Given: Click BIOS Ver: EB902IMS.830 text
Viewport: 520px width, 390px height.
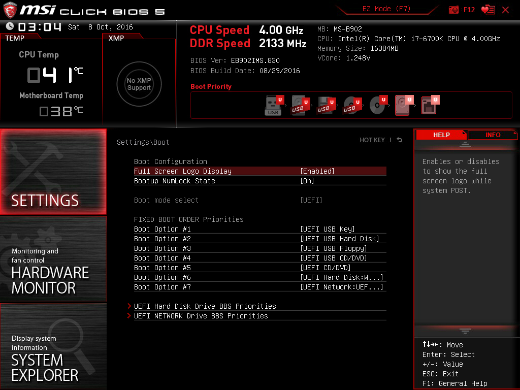Looking at the screenshot, I should pos(235,60).
